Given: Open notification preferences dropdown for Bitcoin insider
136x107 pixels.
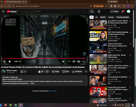Looking at the screenshot, I should coord(23,72).
